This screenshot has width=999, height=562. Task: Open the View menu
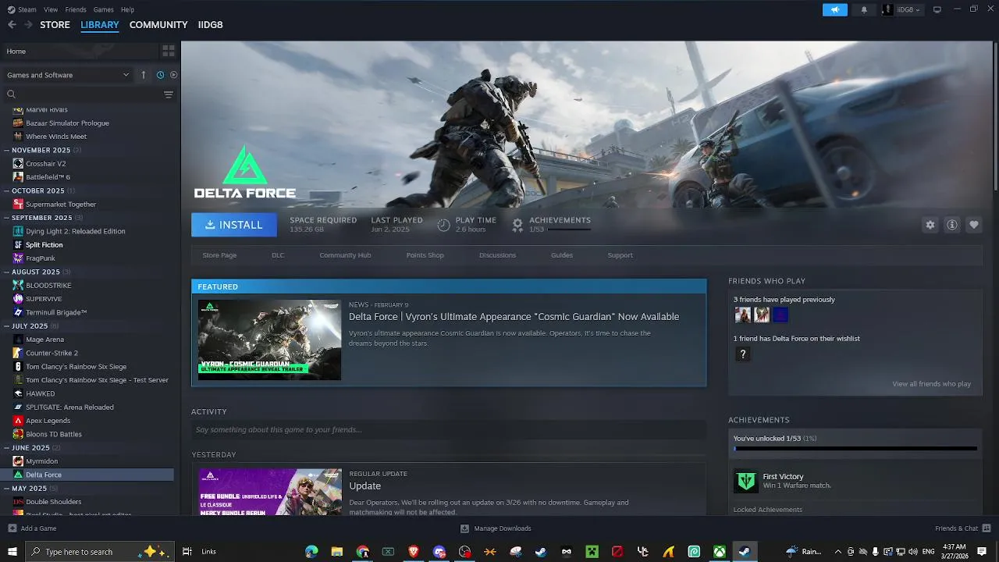pos(51,9)
